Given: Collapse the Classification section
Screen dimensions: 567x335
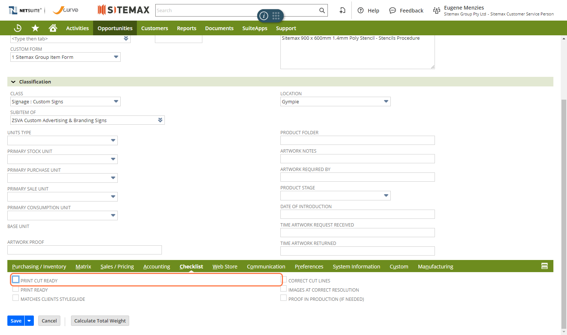Looking at the screenshot, I should pos(13,82).
